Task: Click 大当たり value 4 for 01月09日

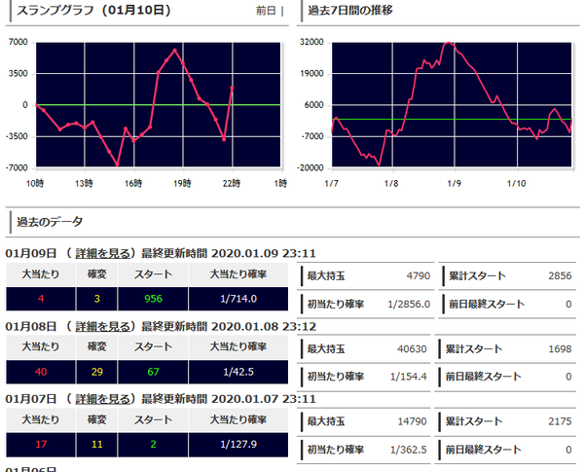Action: click(x=41, y=299)
